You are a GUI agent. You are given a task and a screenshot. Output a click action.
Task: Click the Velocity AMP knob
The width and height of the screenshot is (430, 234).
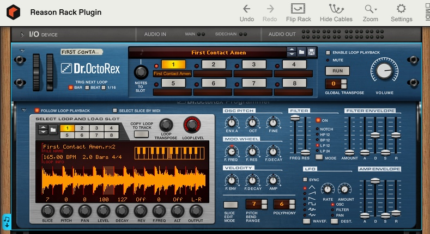tap(273, 180)
